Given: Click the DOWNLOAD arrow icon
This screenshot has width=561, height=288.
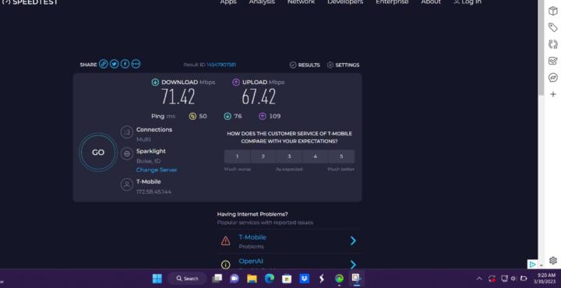Looking at the screenshot, I should pyautogui.click(x=155, y=83).
